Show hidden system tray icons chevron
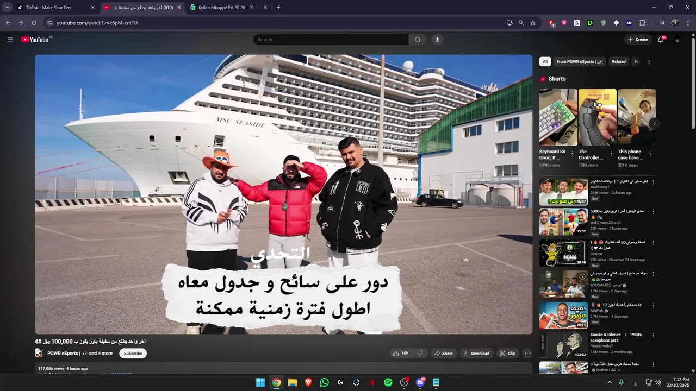Image resolution: width=696 pixels, height=391 pixels. [x=610, y=382]
